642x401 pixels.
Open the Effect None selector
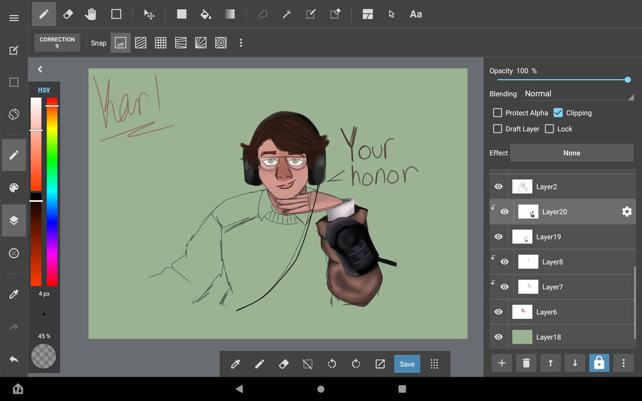(x=572, y=153)
